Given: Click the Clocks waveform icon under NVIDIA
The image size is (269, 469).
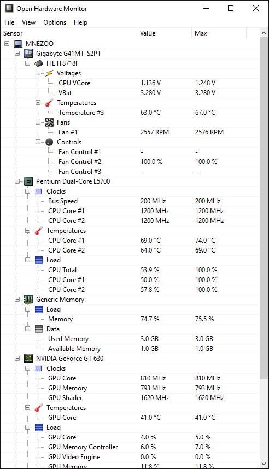Looking at the screenshot, I should click(39, 368).
